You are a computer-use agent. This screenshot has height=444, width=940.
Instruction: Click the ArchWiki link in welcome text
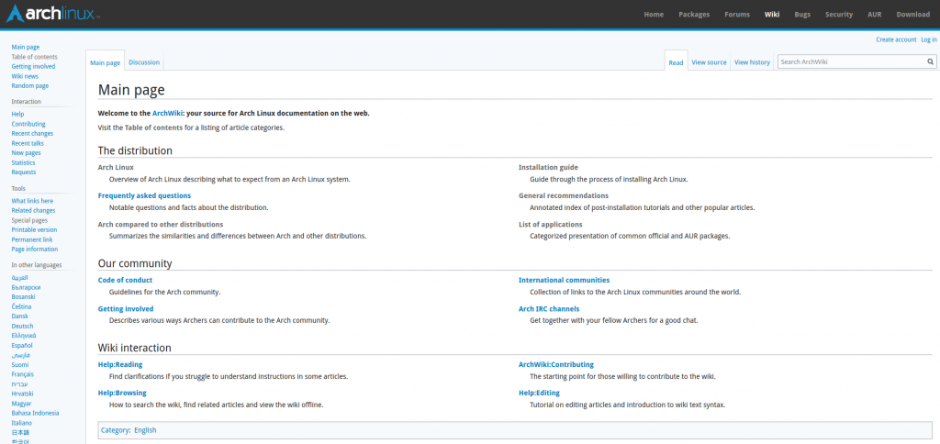(167, 113)
